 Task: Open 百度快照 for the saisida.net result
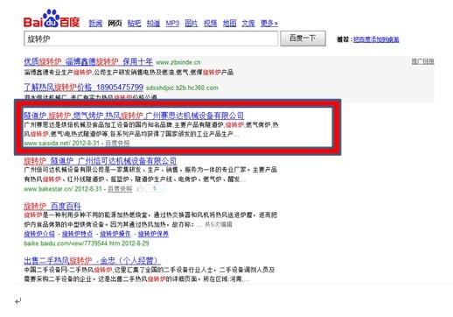click(117, 143)
